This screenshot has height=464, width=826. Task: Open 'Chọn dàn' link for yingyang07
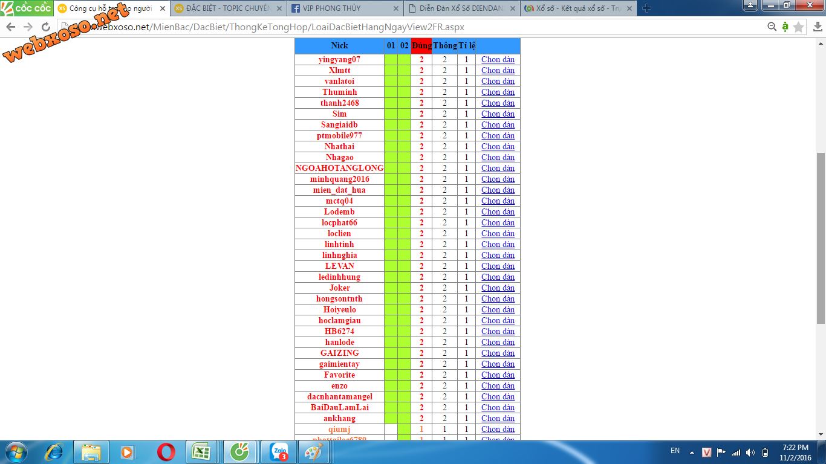pos(498,59)
